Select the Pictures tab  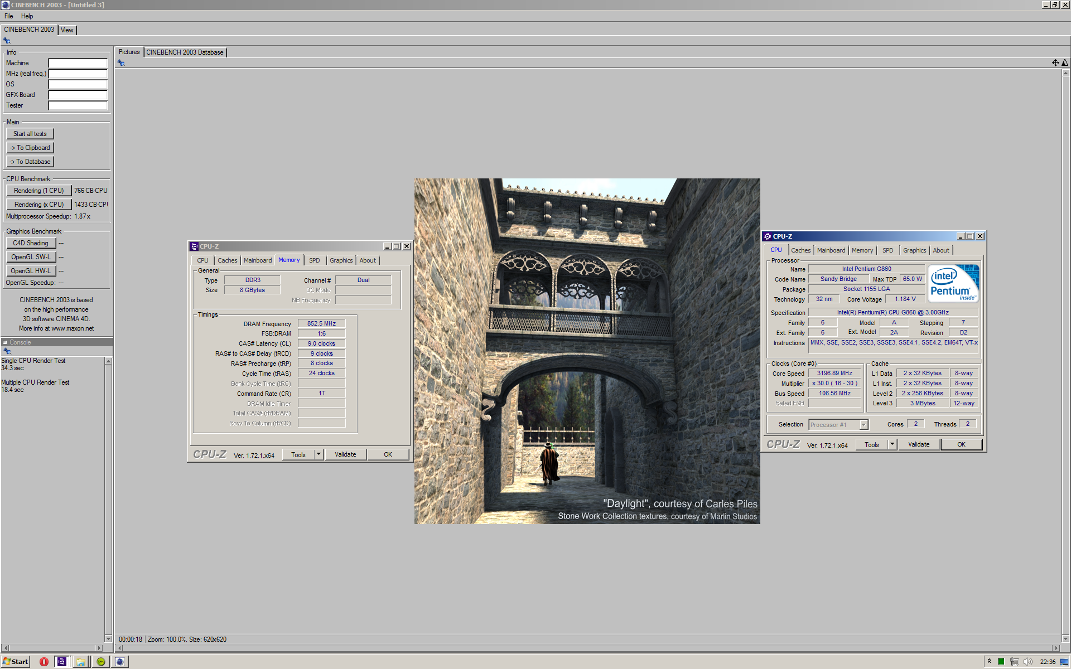click(129, 52)
